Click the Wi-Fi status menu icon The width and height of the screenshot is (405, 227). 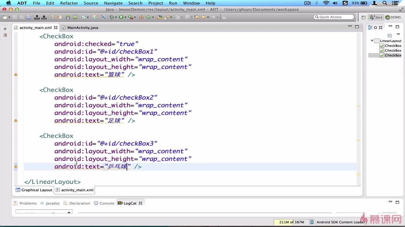click(x=326, y=3)
